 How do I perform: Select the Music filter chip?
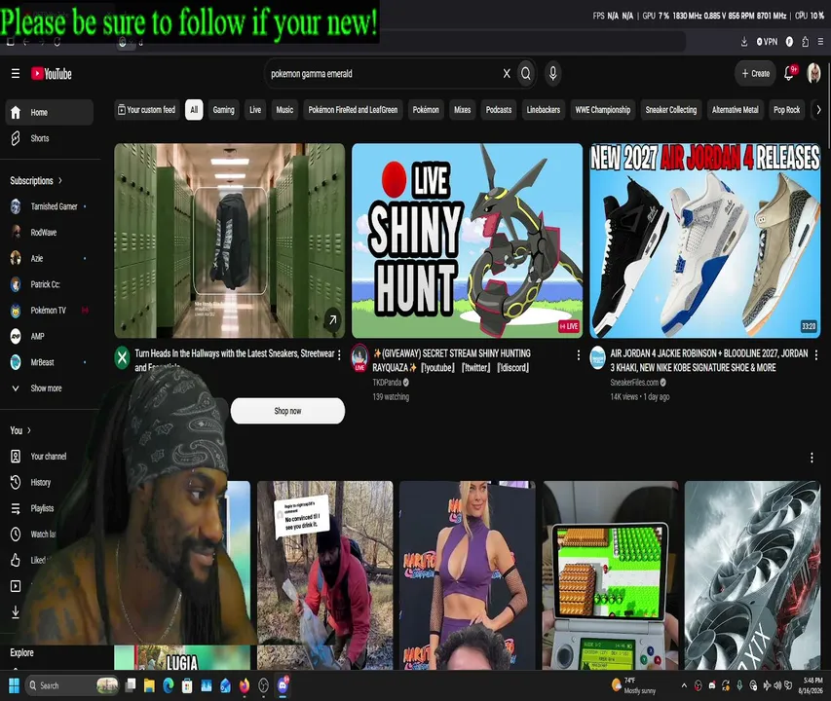coord(284,110)
